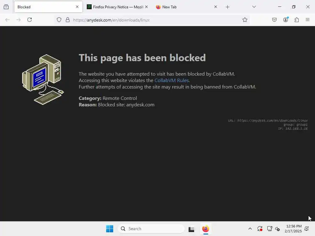Open the dark taskbar app icon

pos(191,229)
